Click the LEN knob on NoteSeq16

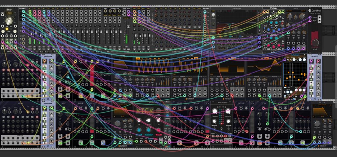(299, 60)
